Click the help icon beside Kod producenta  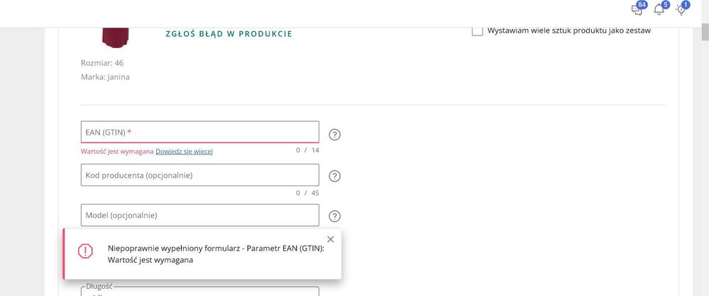click(x=335, y=176)
